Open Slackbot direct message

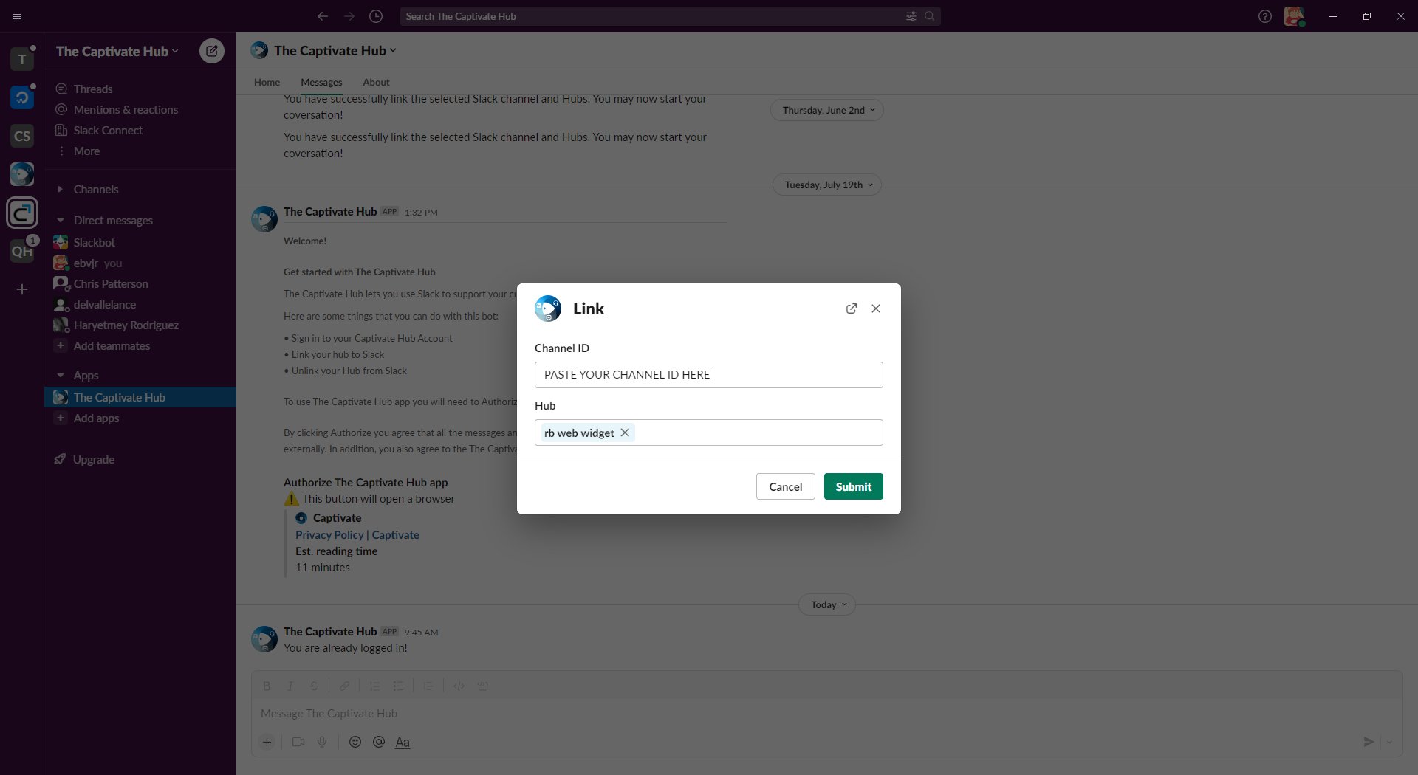coord(94,243)
